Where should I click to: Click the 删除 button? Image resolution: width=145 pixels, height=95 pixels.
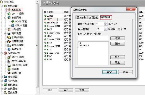click(x=117, y=44)
